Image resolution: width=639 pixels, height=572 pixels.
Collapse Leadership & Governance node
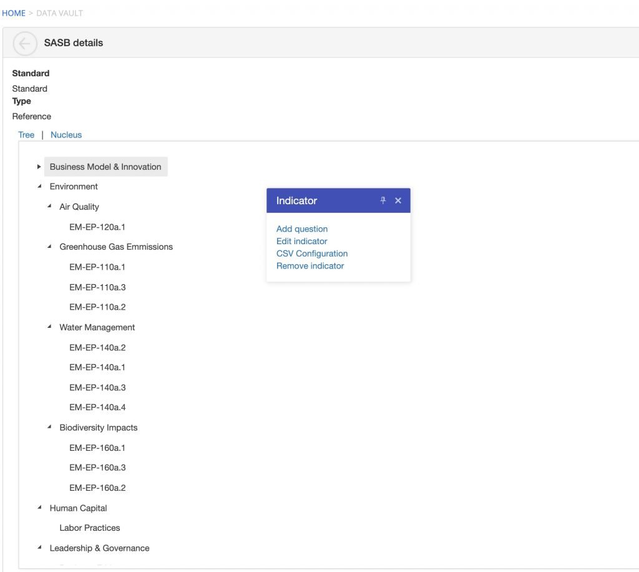(x=39, y=548)
